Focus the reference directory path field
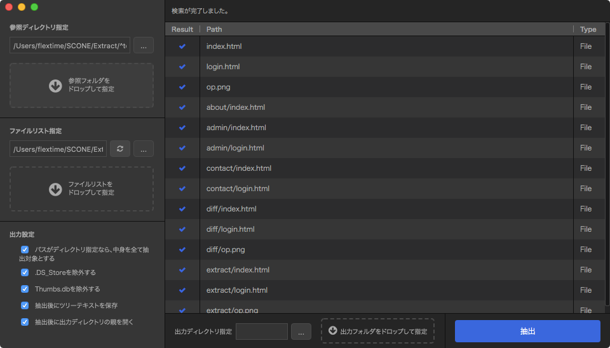 click(x=69, y=46)
